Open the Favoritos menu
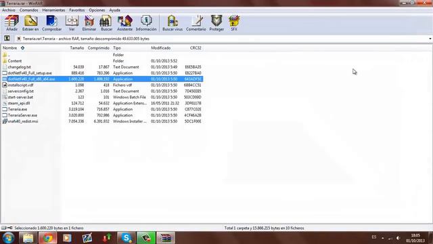 coord(76,10)
